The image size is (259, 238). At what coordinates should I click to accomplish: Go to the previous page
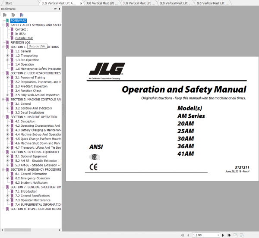tap(188, 235)
